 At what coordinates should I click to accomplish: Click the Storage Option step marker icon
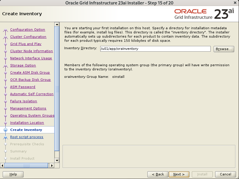tap(5, 66)
